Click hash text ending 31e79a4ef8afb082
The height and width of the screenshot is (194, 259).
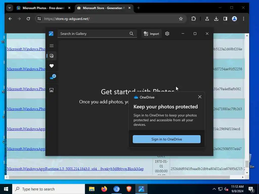pos(227,89)
